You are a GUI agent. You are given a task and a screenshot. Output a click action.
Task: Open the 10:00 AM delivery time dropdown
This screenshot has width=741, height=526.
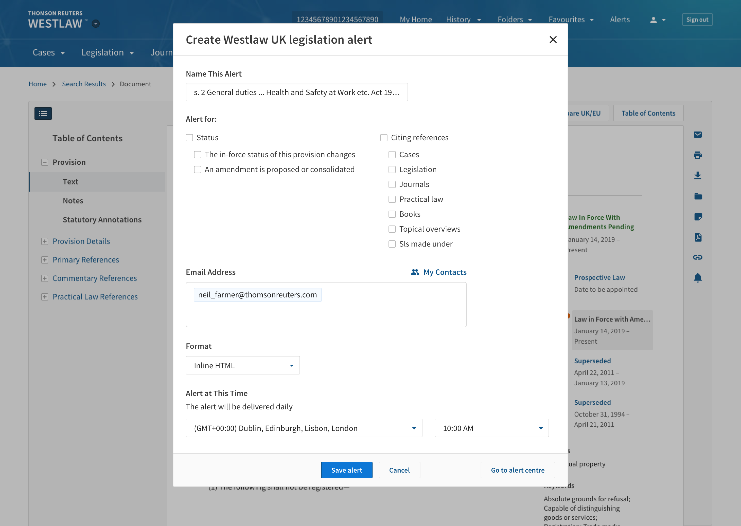point(492,428)
